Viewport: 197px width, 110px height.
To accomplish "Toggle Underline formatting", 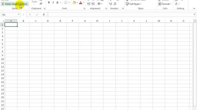I will [x=58, y=2].
